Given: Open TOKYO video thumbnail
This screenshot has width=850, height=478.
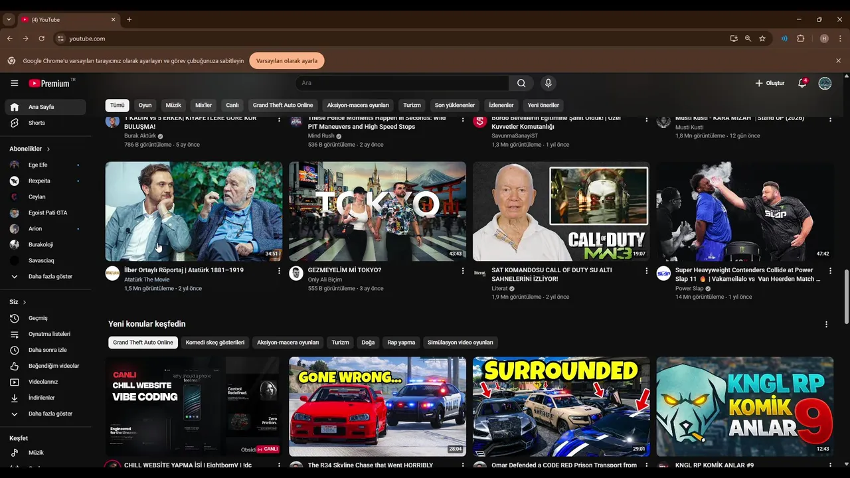Looking at the screenshot, I should 377,211.
